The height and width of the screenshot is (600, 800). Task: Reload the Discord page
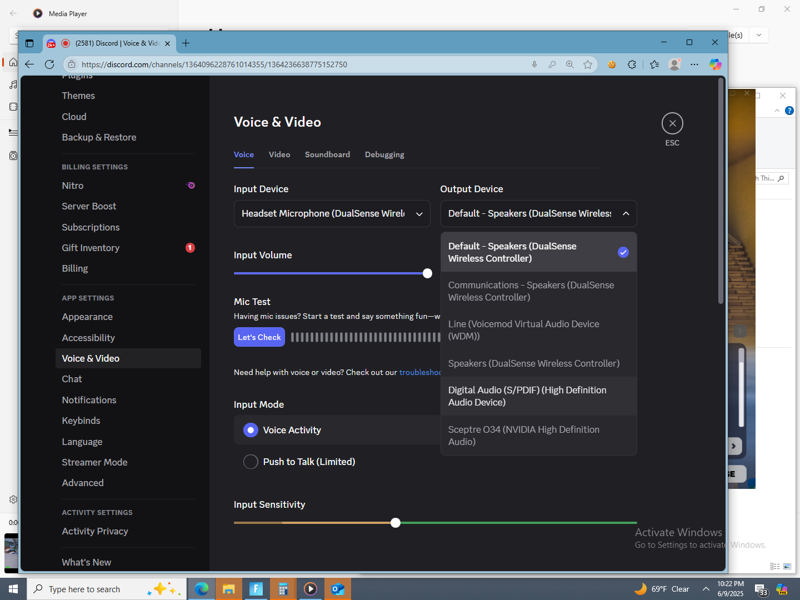click(x=49, y=64)
